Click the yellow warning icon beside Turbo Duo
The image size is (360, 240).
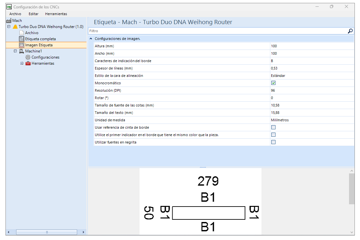point(15,27)
